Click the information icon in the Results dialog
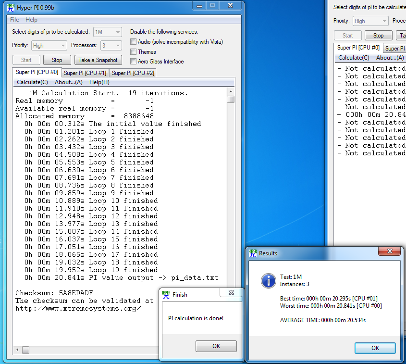 pos(268,281)
